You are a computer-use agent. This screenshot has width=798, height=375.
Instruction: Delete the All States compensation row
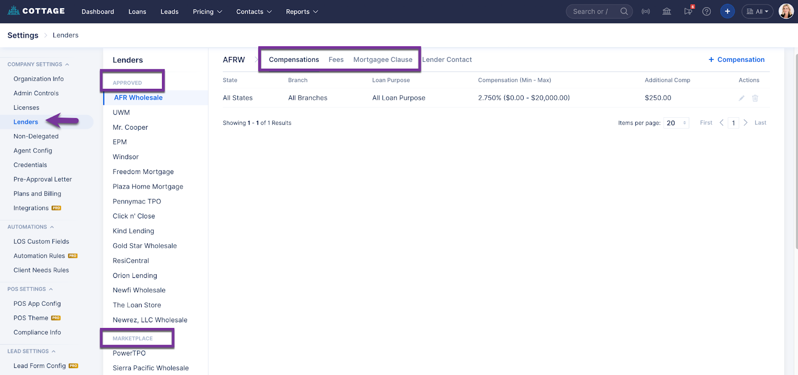[x=755, y=98]
